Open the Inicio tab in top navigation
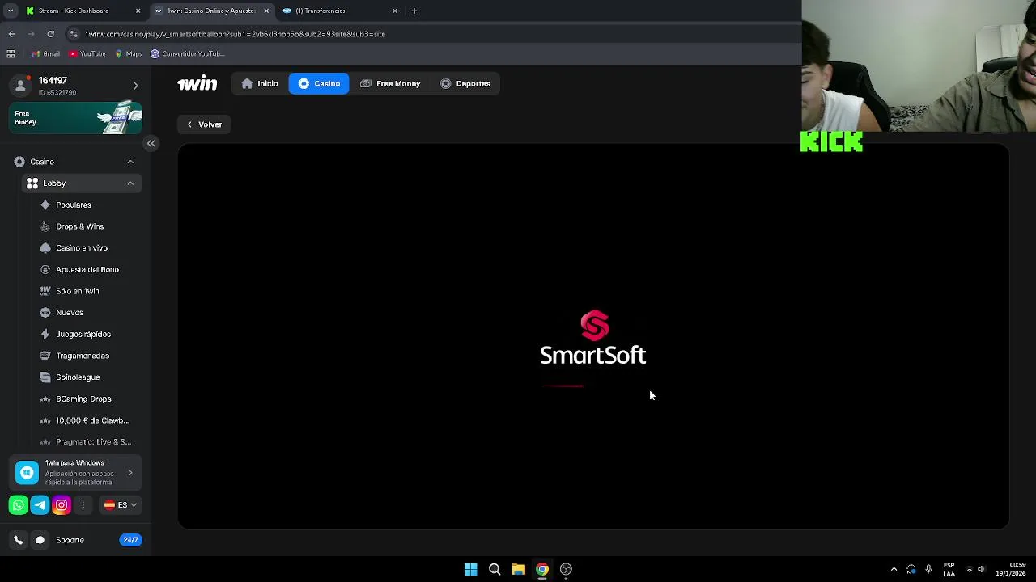This screenshot has height=582, width=1036. point(260,83)
